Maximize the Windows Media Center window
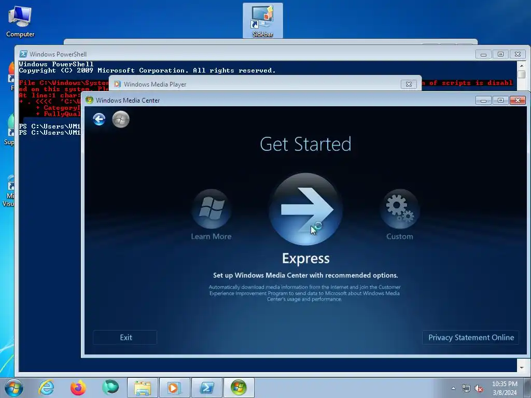 [x=500, y=100]
